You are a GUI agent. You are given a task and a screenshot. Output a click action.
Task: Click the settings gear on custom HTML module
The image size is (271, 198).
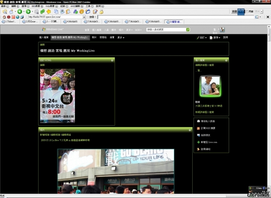coord(112,60)
